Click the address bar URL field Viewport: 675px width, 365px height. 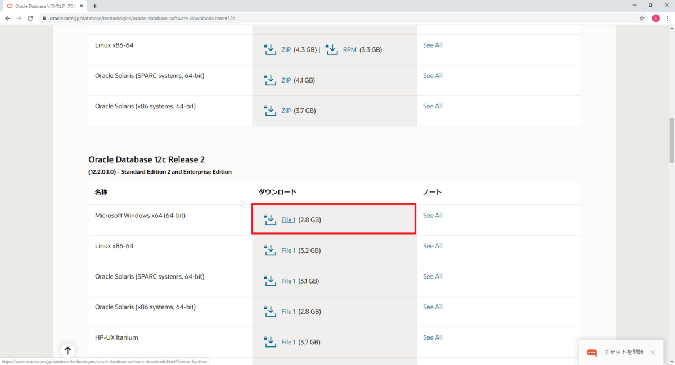click(x=337, y=18)
